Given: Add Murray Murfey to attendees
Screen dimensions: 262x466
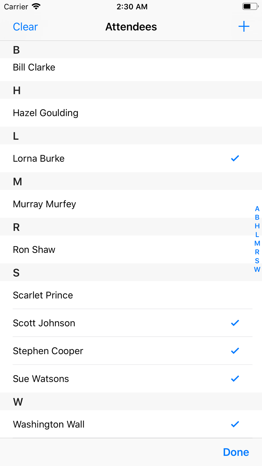Looking at the screenshot, I should click(131, 204).
